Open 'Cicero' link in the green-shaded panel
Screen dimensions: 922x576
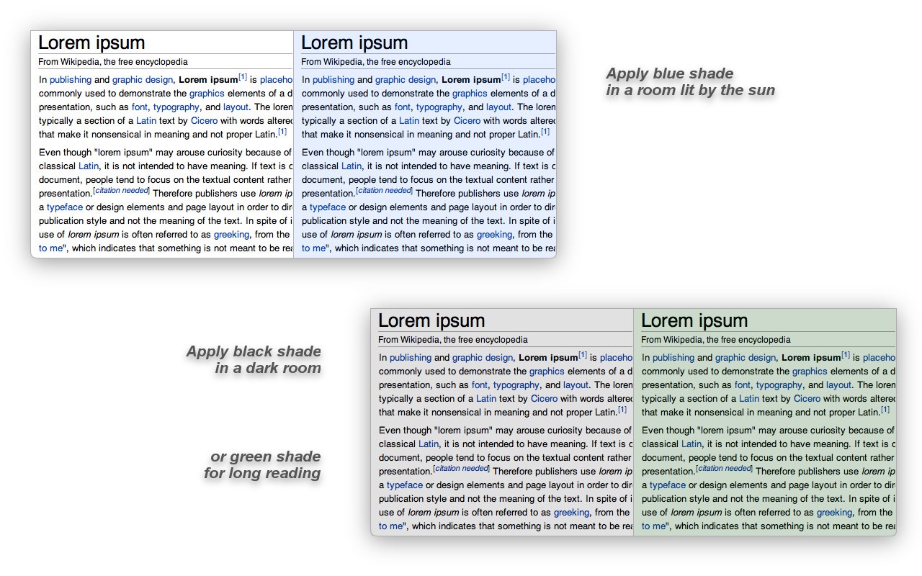807,399
